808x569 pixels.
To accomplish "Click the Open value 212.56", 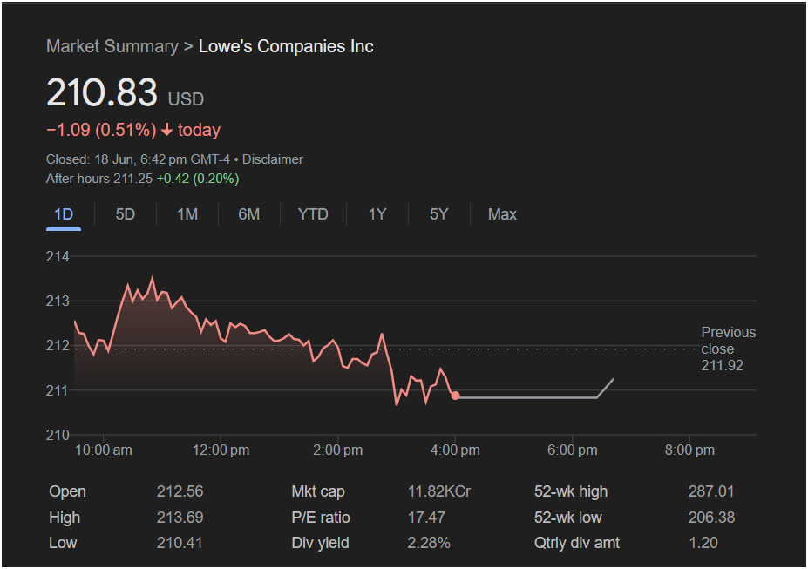I will coord(180,491).
